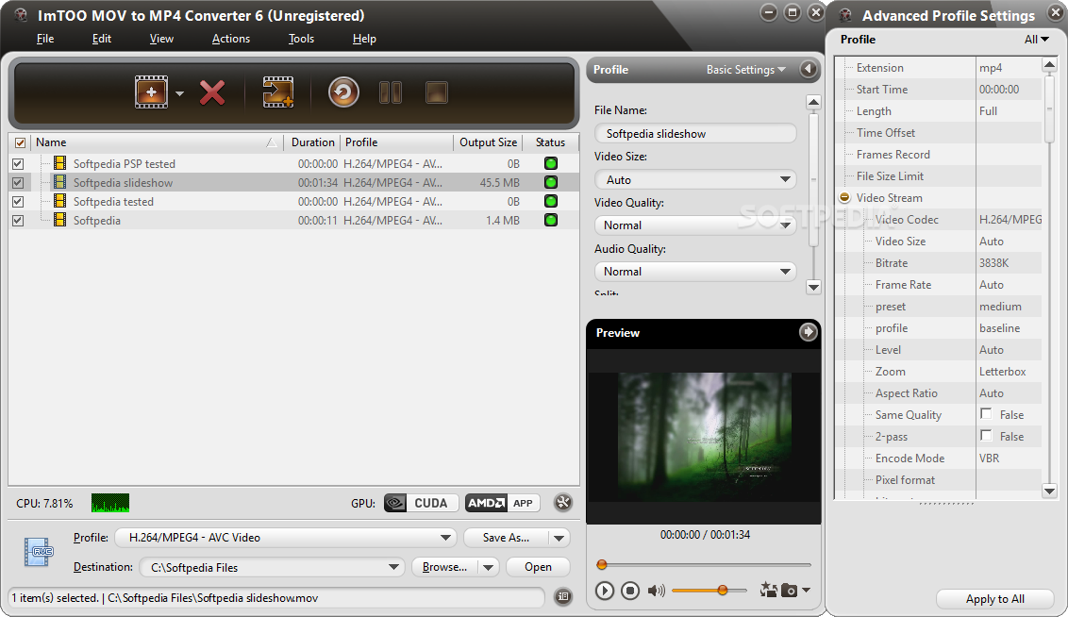
Task: Click the Stop conversion icon
Action: [x=437, y=92]
